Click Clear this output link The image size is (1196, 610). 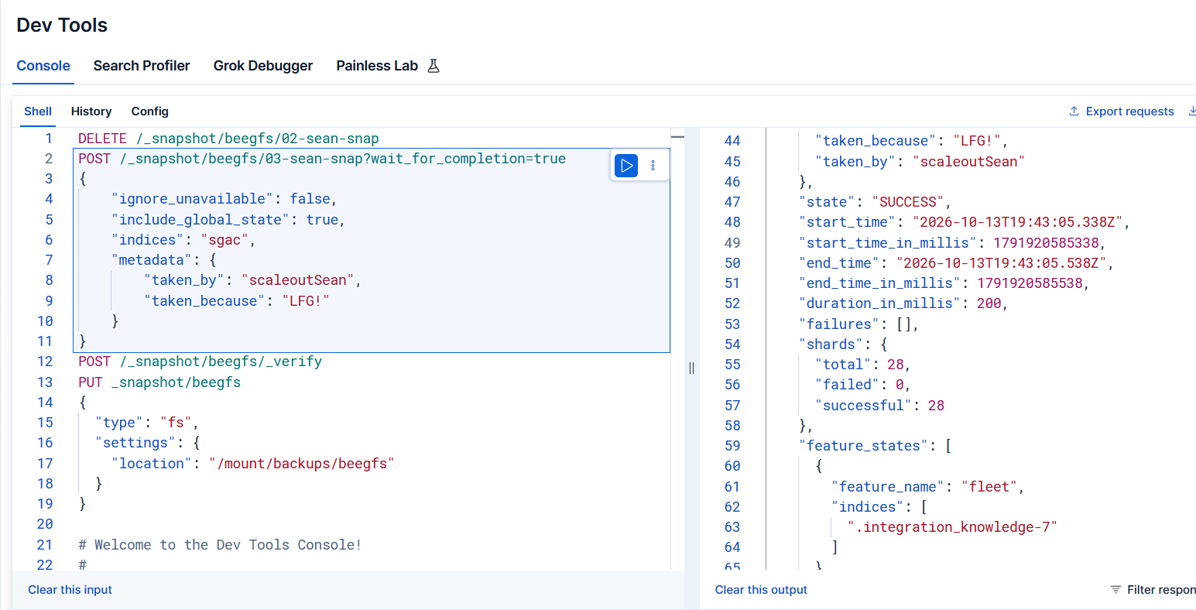[761, 590]
